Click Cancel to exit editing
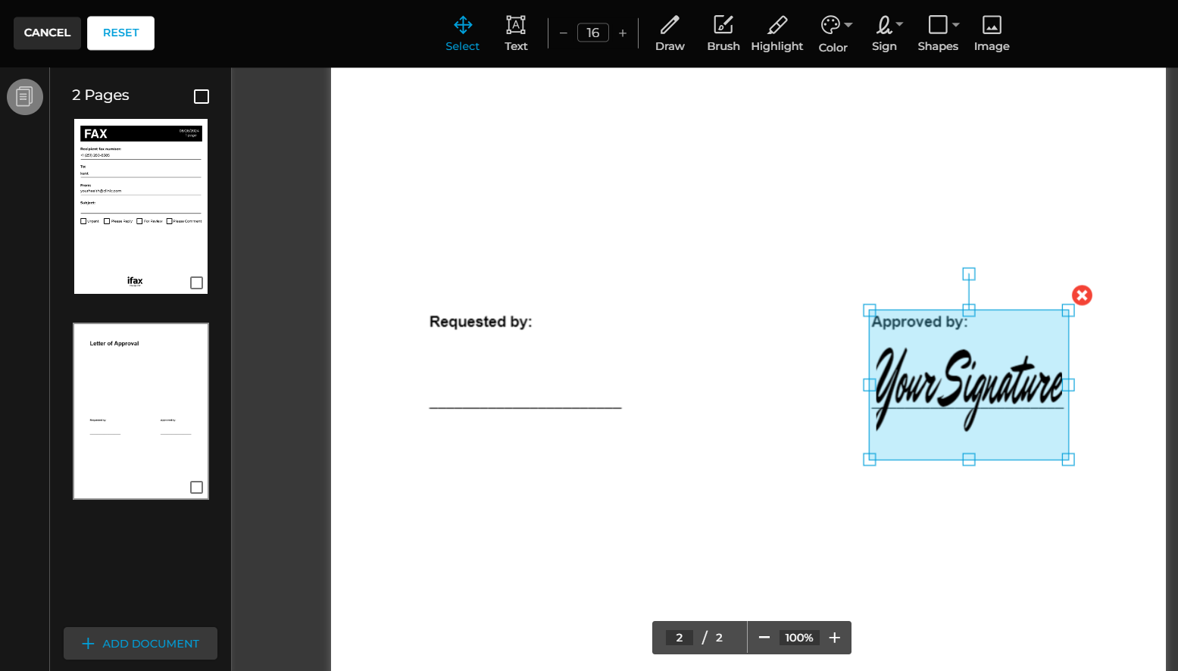The width and height of the screenshot is (1178, 671). (x=47, y=33)
